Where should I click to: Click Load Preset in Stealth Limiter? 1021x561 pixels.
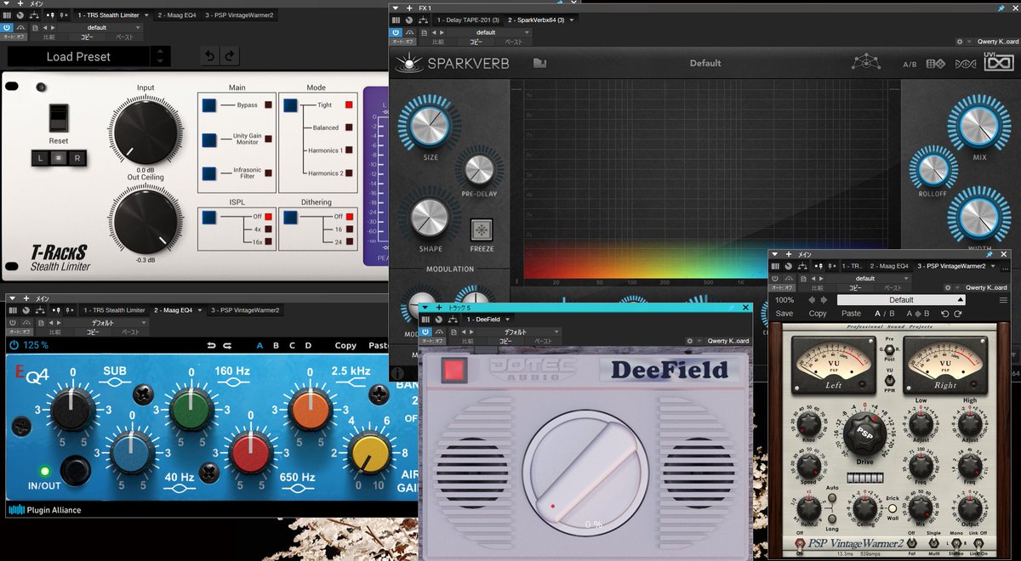(x=78, y=56)
